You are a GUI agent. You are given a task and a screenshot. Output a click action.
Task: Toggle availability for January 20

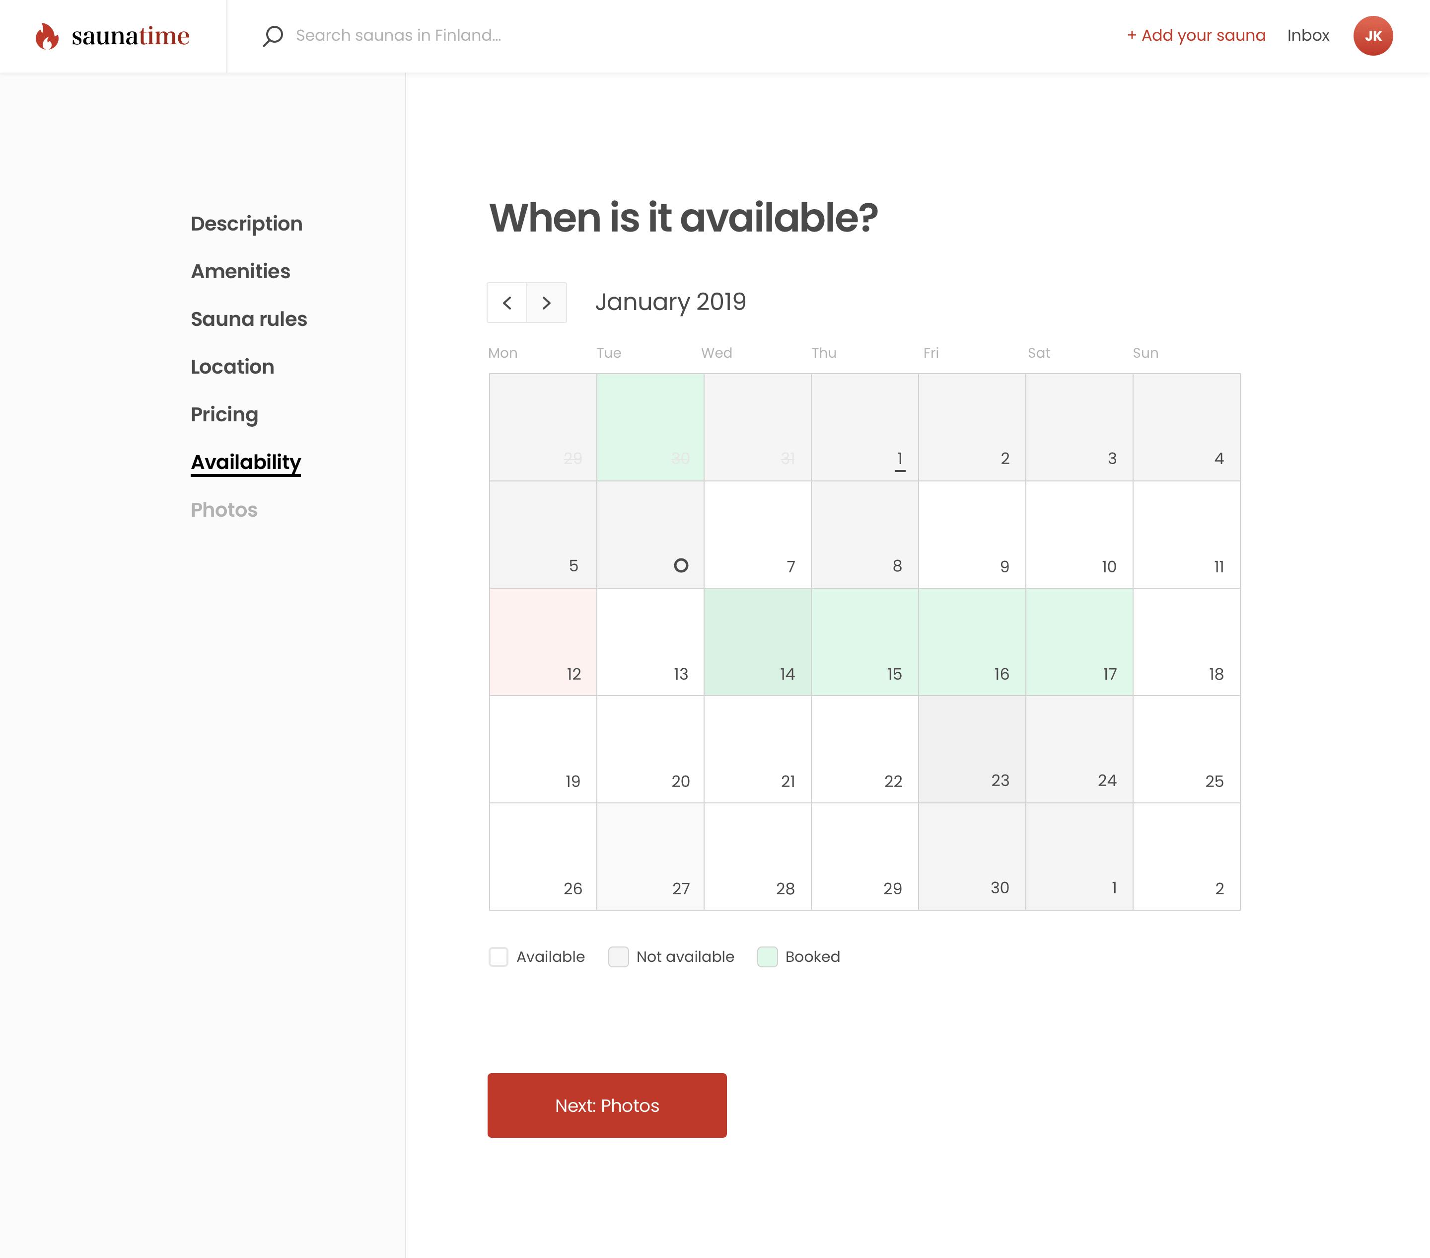tap(650, 749)
